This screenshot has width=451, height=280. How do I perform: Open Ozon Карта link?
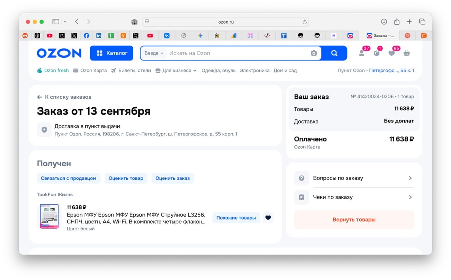click(x=90, y=71)
